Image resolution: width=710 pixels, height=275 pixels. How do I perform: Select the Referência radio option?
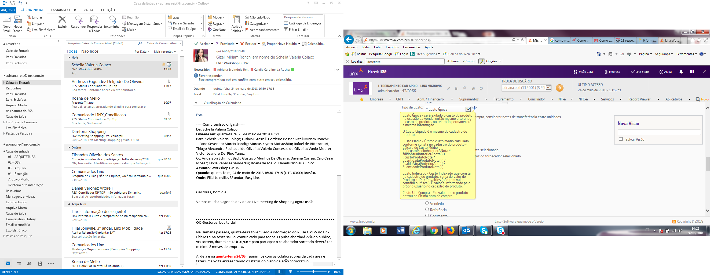(x=427, y=210)
